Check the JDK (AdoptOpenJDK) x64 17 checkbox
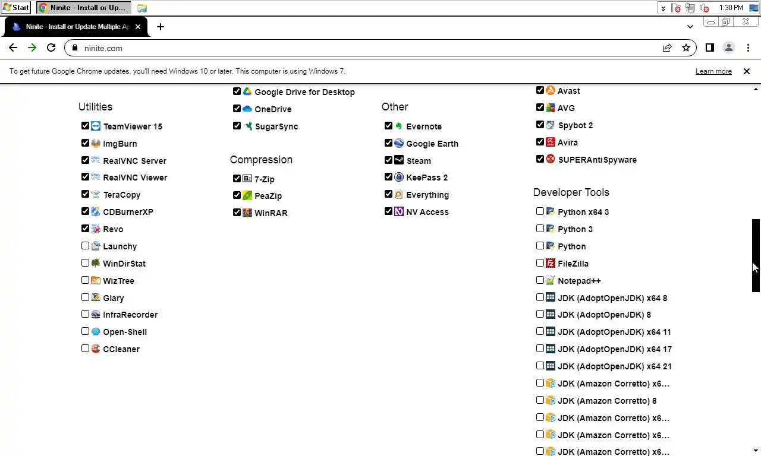Viewport: 761px width, 456px height. click(x=540, y=349)
